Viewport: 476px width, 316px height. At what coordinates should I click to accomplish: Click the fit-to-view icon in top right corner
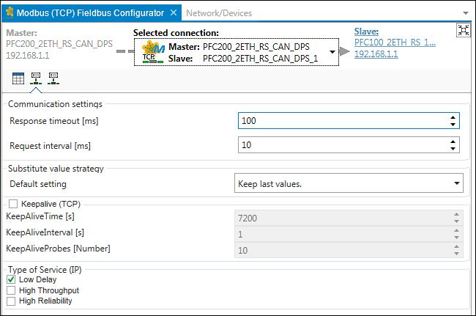[x=464, y=30]
